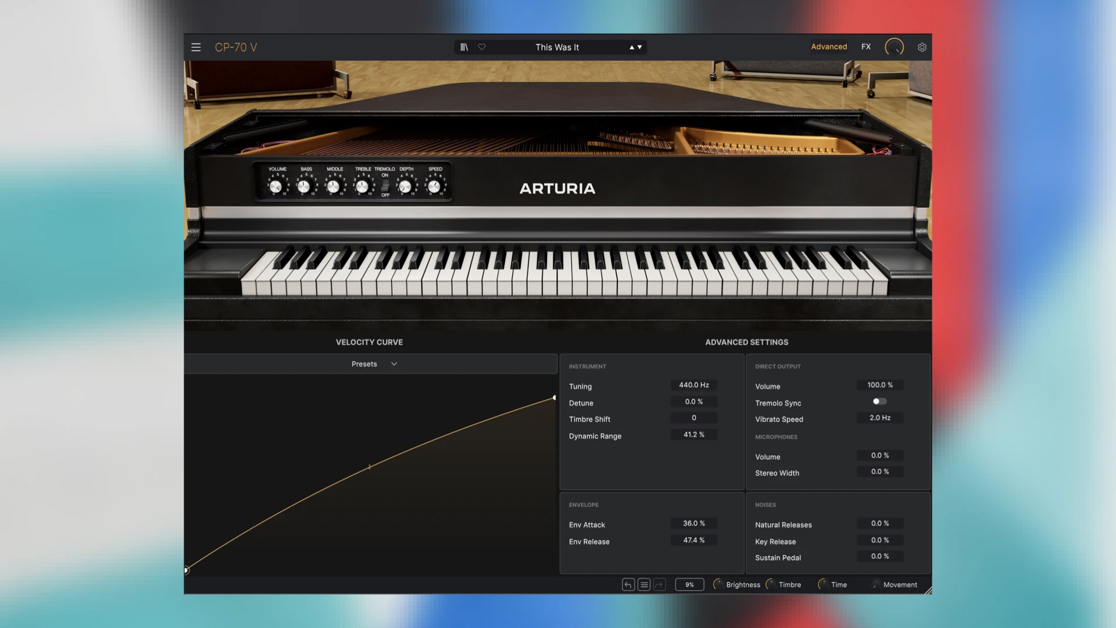
Task: Click the redo arrow icon
Action: [659, 584]
